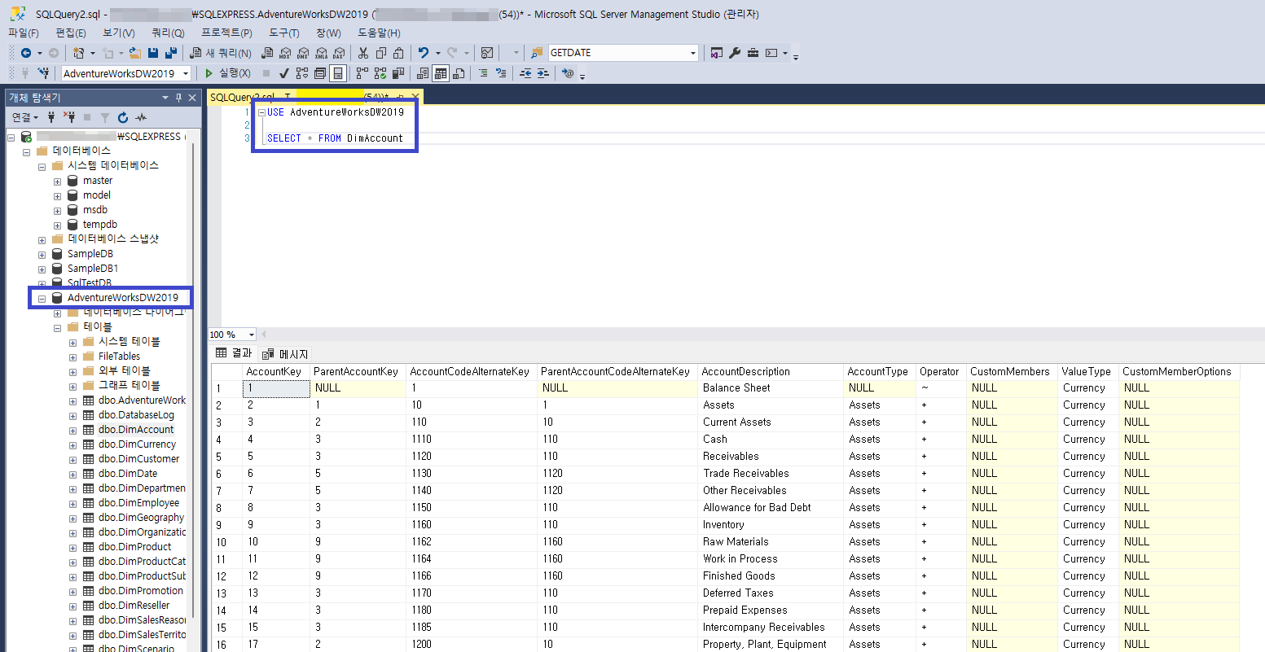
Task: Click the Undo arrow icon
Action: click(423, 53)
